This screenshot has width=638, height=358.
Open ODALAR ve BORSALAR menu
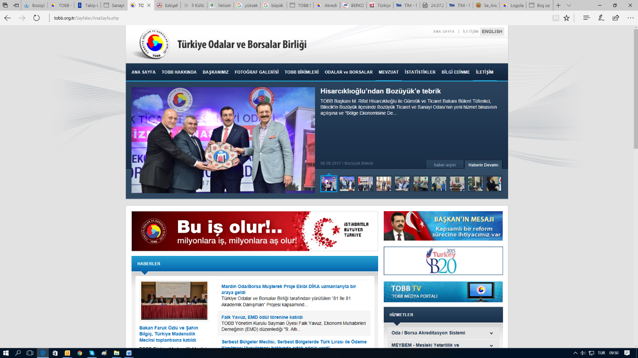(349, 72)
